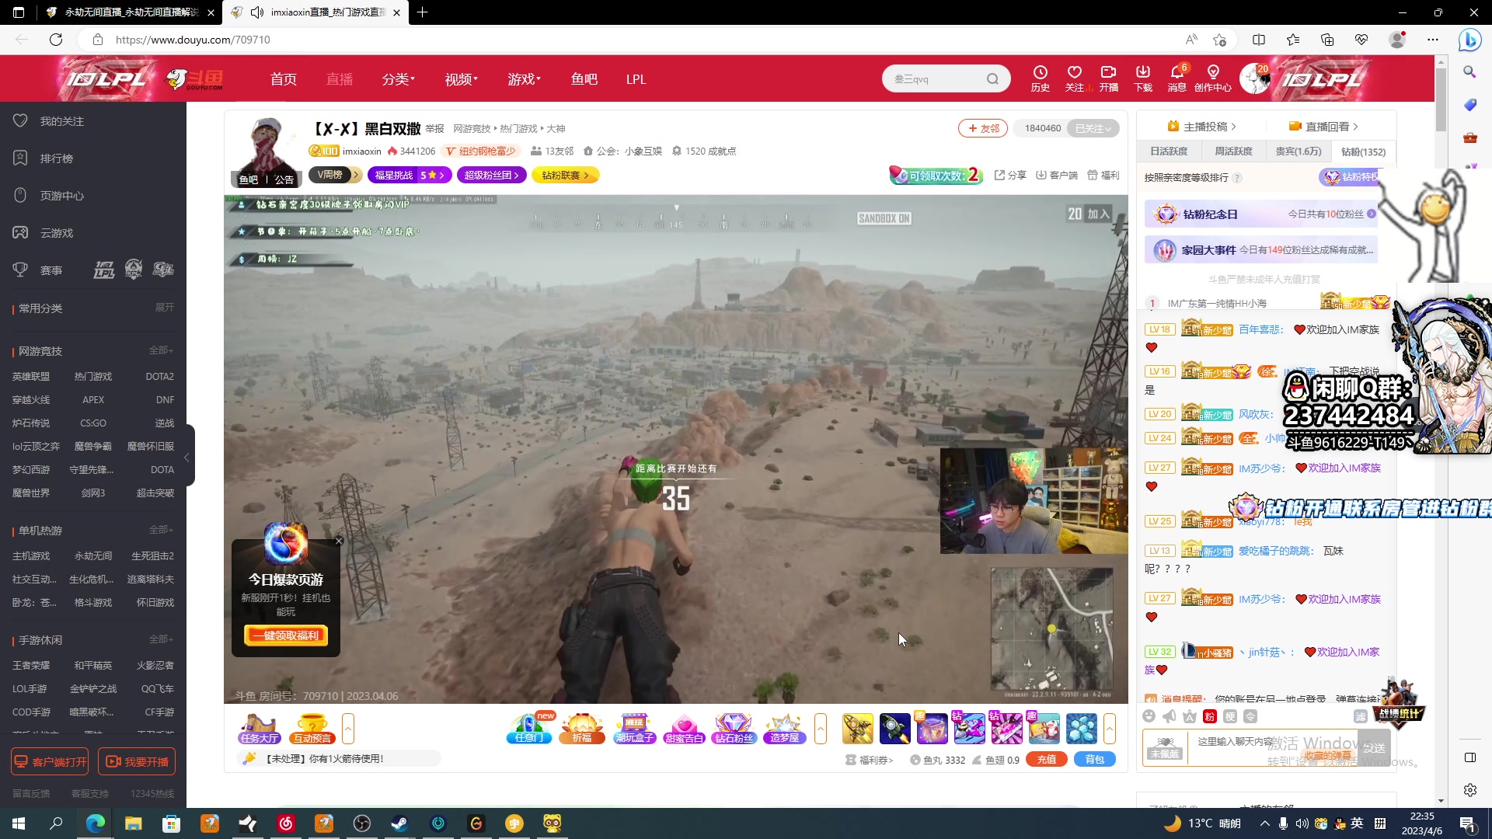Click the red 粉 fan badge icon
The width and height of the screenshot is (1492, 839).
tap(1210, 716)
